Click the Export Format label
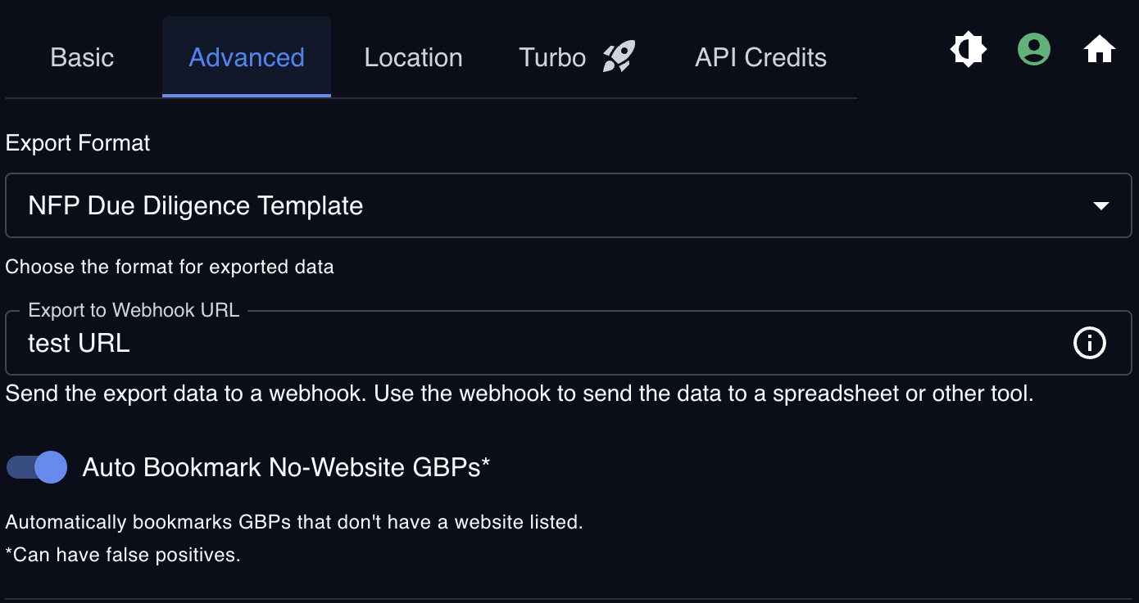 pos(78,143)
